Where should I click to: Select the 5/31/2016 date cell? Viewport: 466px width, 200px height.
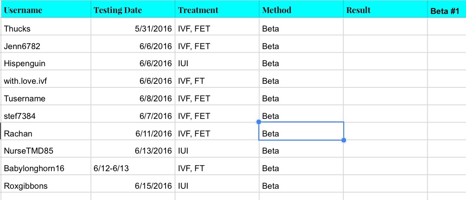pos(133,29)
